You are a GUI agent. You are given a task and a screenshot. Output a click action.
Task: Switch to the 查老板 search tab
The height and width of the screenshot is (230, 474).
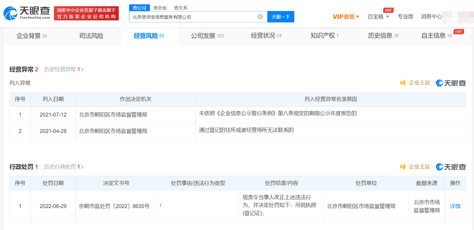(x=160, y=8)
